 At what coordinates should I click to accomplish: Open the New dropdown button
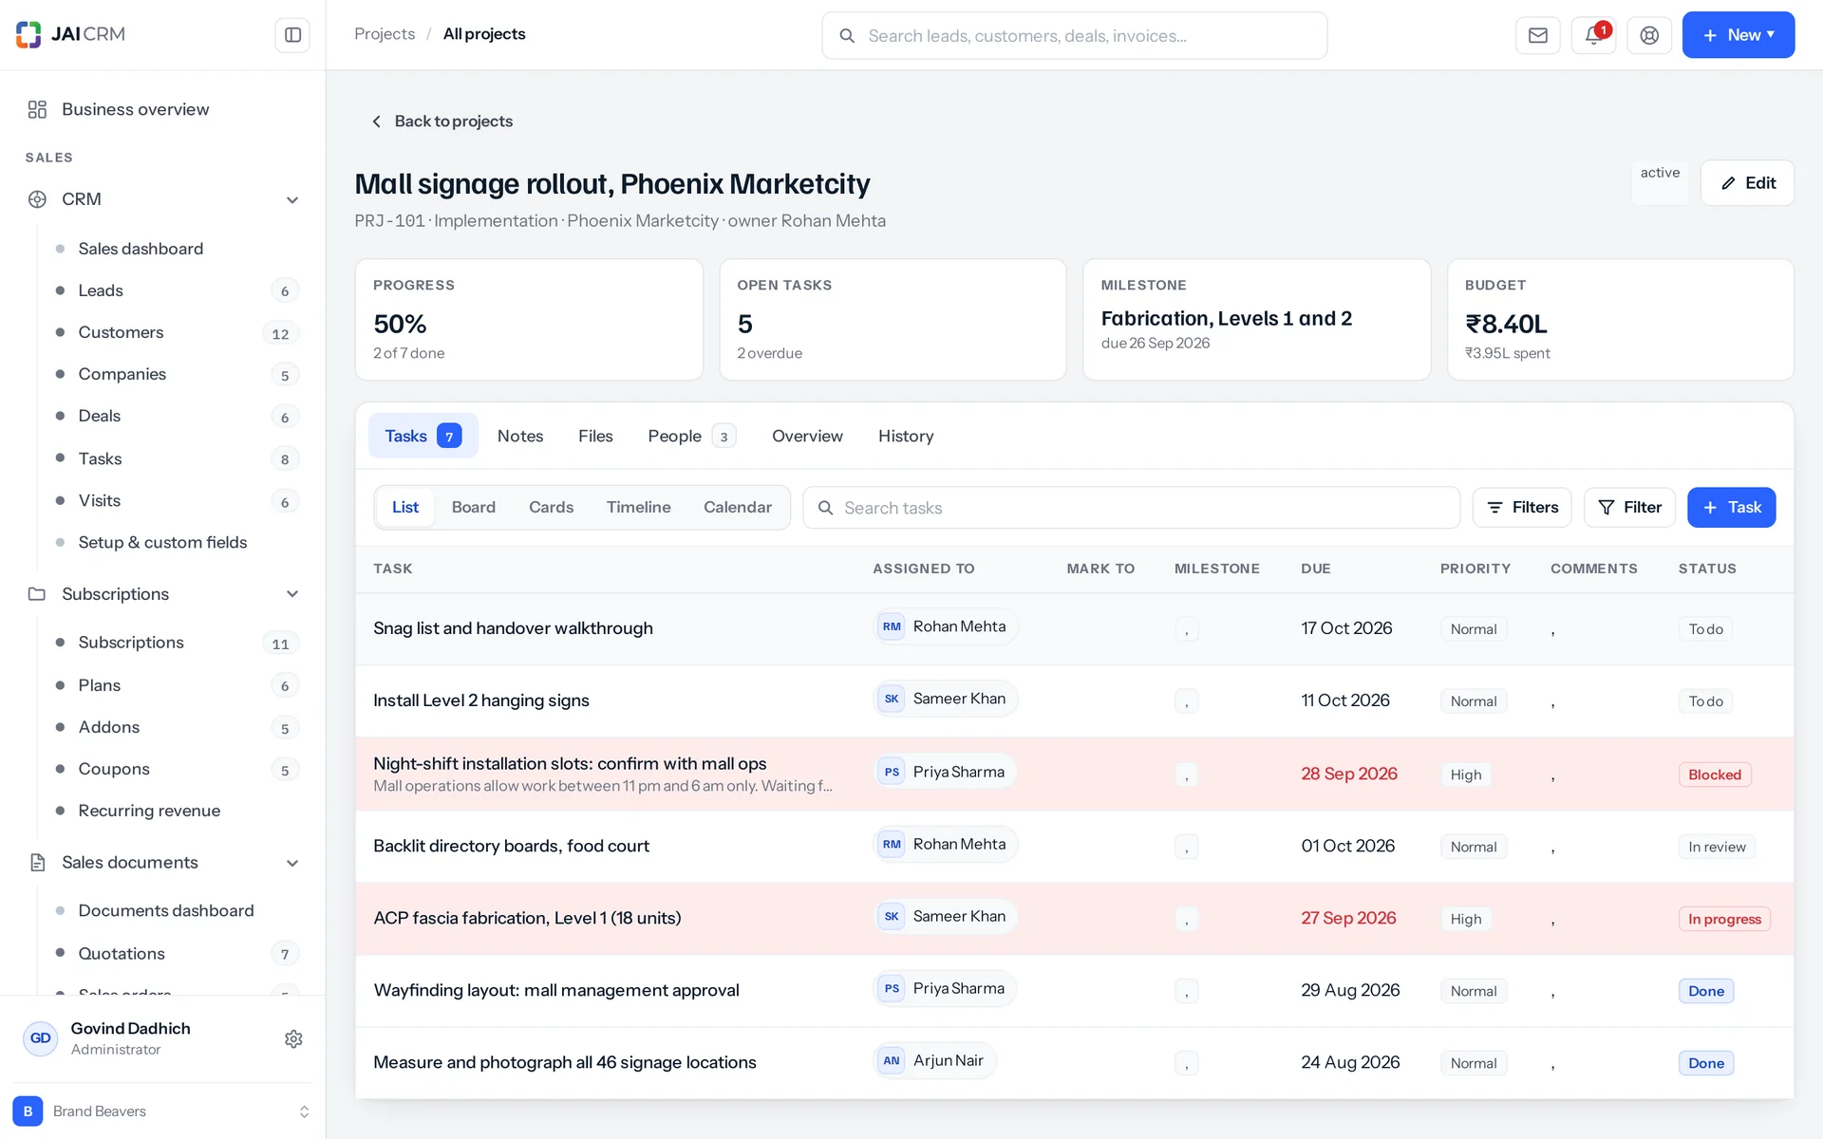click(x=1738, y=35)
